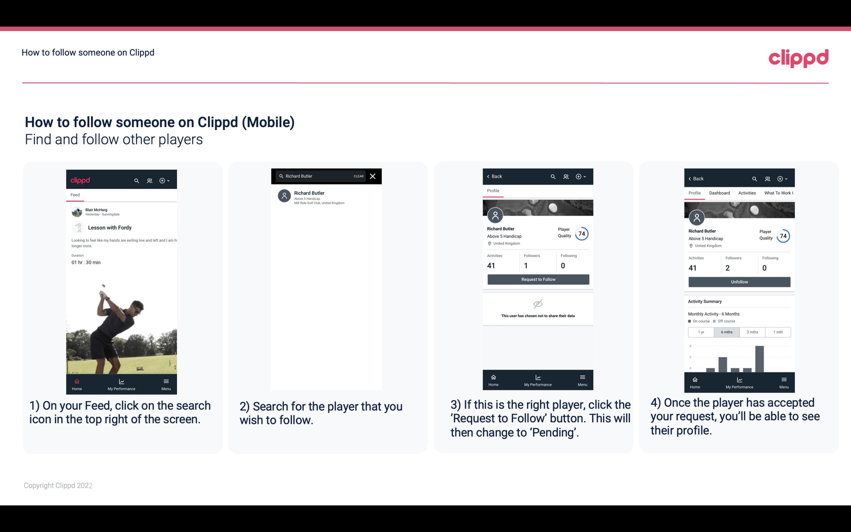Image resolution: width=851 pixels, height=532 pixels.
Task: Click the search icon on Richard Butler screen
Action: (552, 176)
